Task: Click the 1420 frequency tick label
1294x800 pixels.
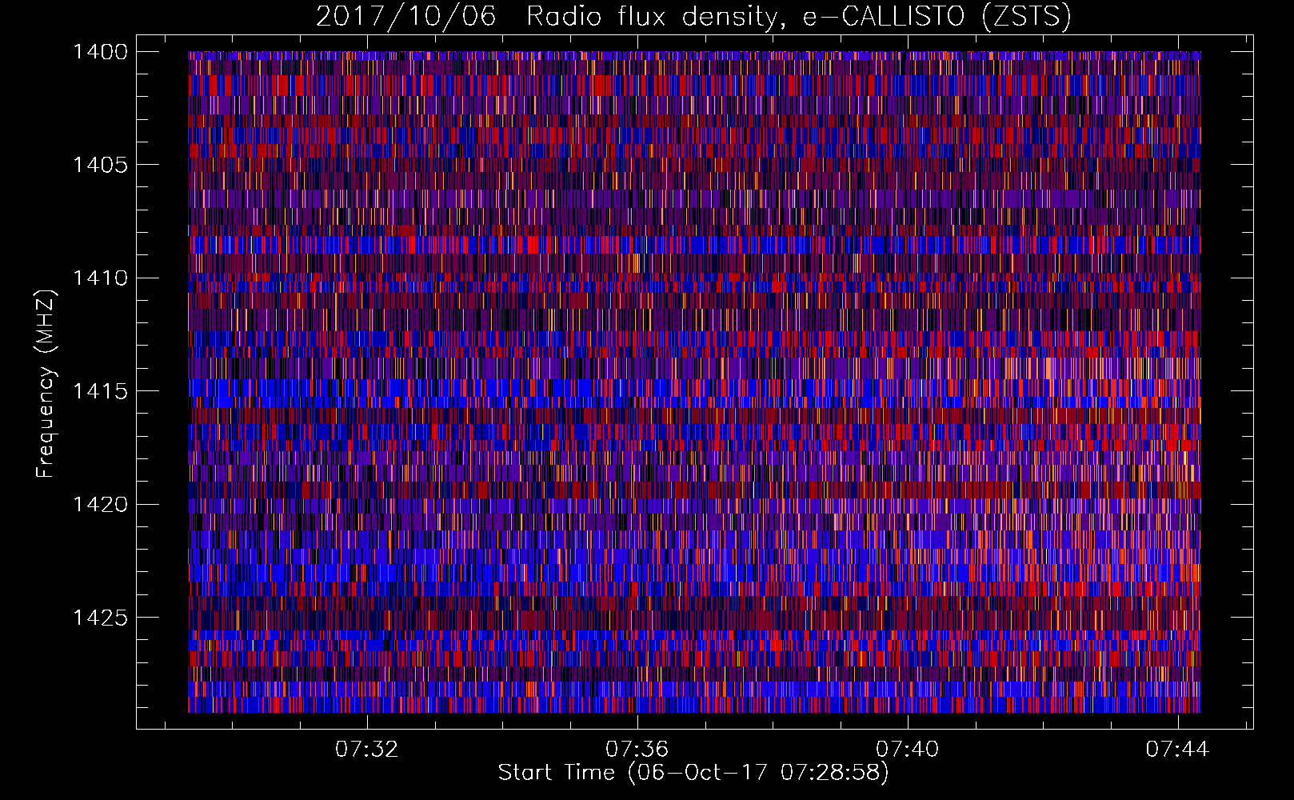Action: pos(100,505)
